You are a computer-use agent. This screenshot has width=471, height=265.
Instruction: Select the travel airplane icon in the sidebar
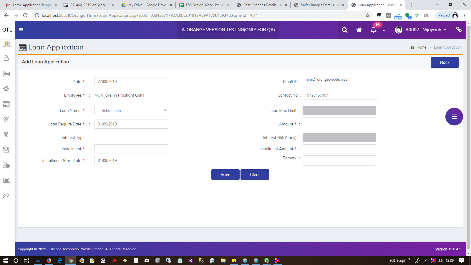coord(6,119)
